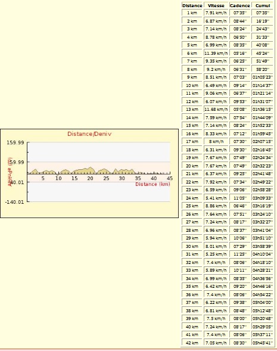
Task: Click cumulative time 01h05'23'' at 9 km
Action: (x=263, y=77)
